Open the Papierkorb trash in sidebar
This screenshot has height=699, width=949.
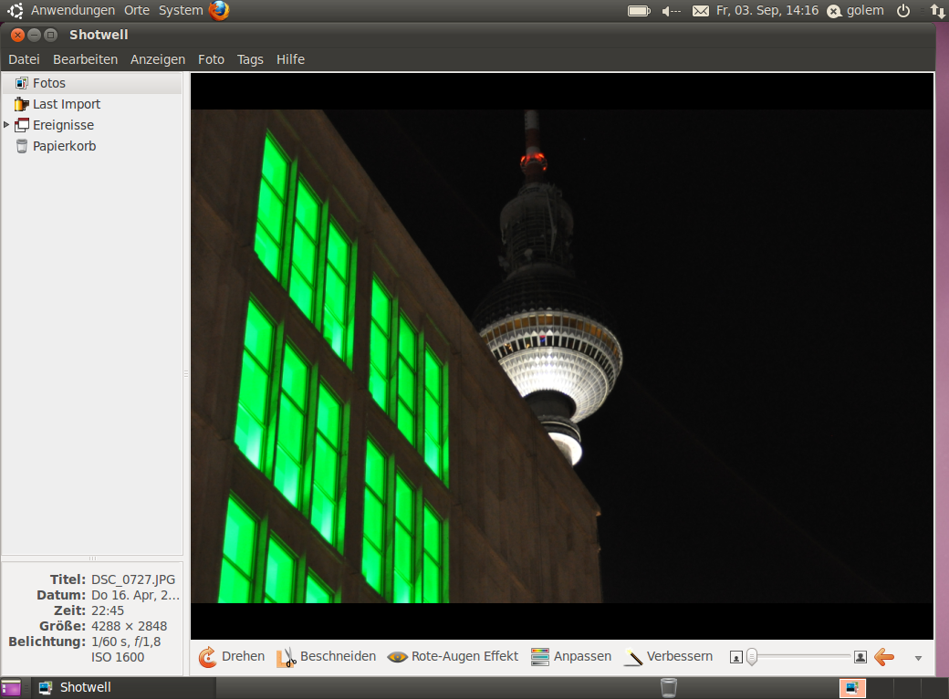point(64,146)
